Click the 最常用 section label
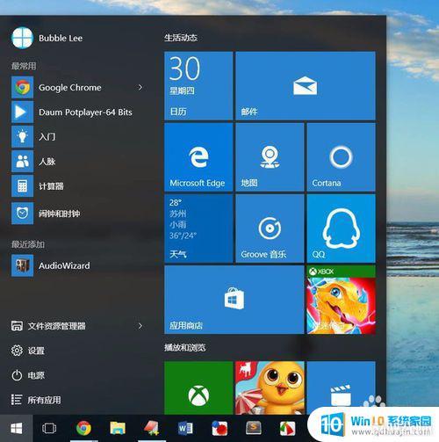 [x=24, y=66]
